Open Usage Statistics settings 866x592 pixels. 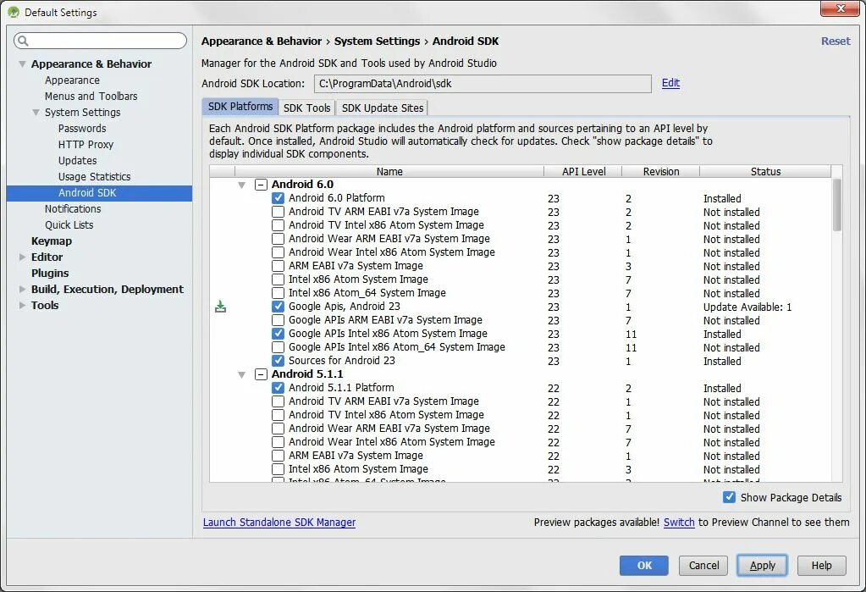(95, 176)
